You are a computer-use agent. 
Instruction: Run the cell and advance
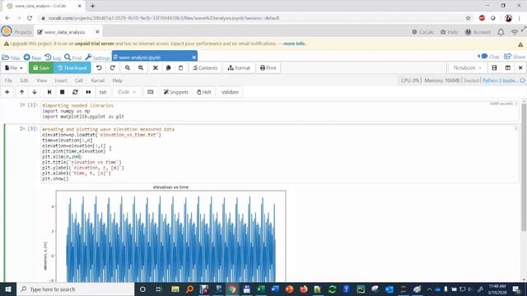point(49,92)
